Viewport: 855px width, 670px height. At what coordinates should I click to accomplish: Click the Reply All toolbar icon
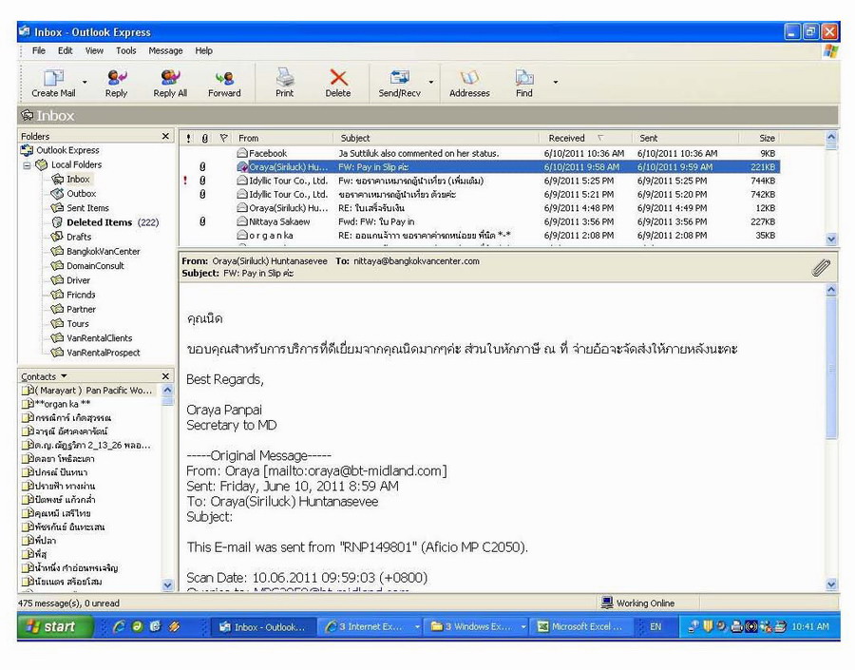[x=170, y=83]
